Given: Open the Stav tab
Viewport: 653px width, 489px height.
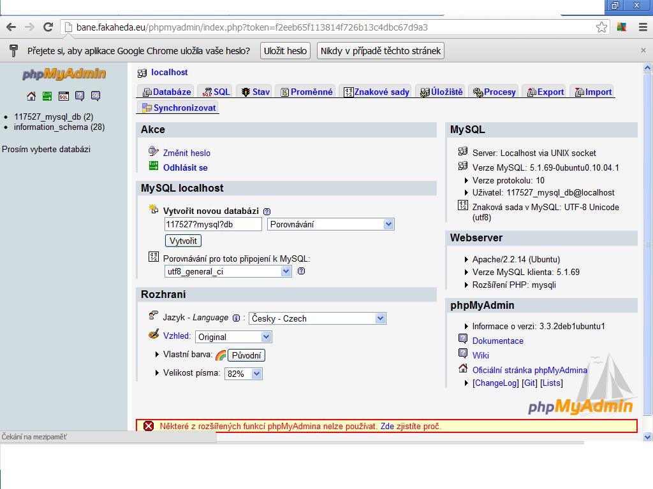Looking at the screenshot, I should [255, 92].
